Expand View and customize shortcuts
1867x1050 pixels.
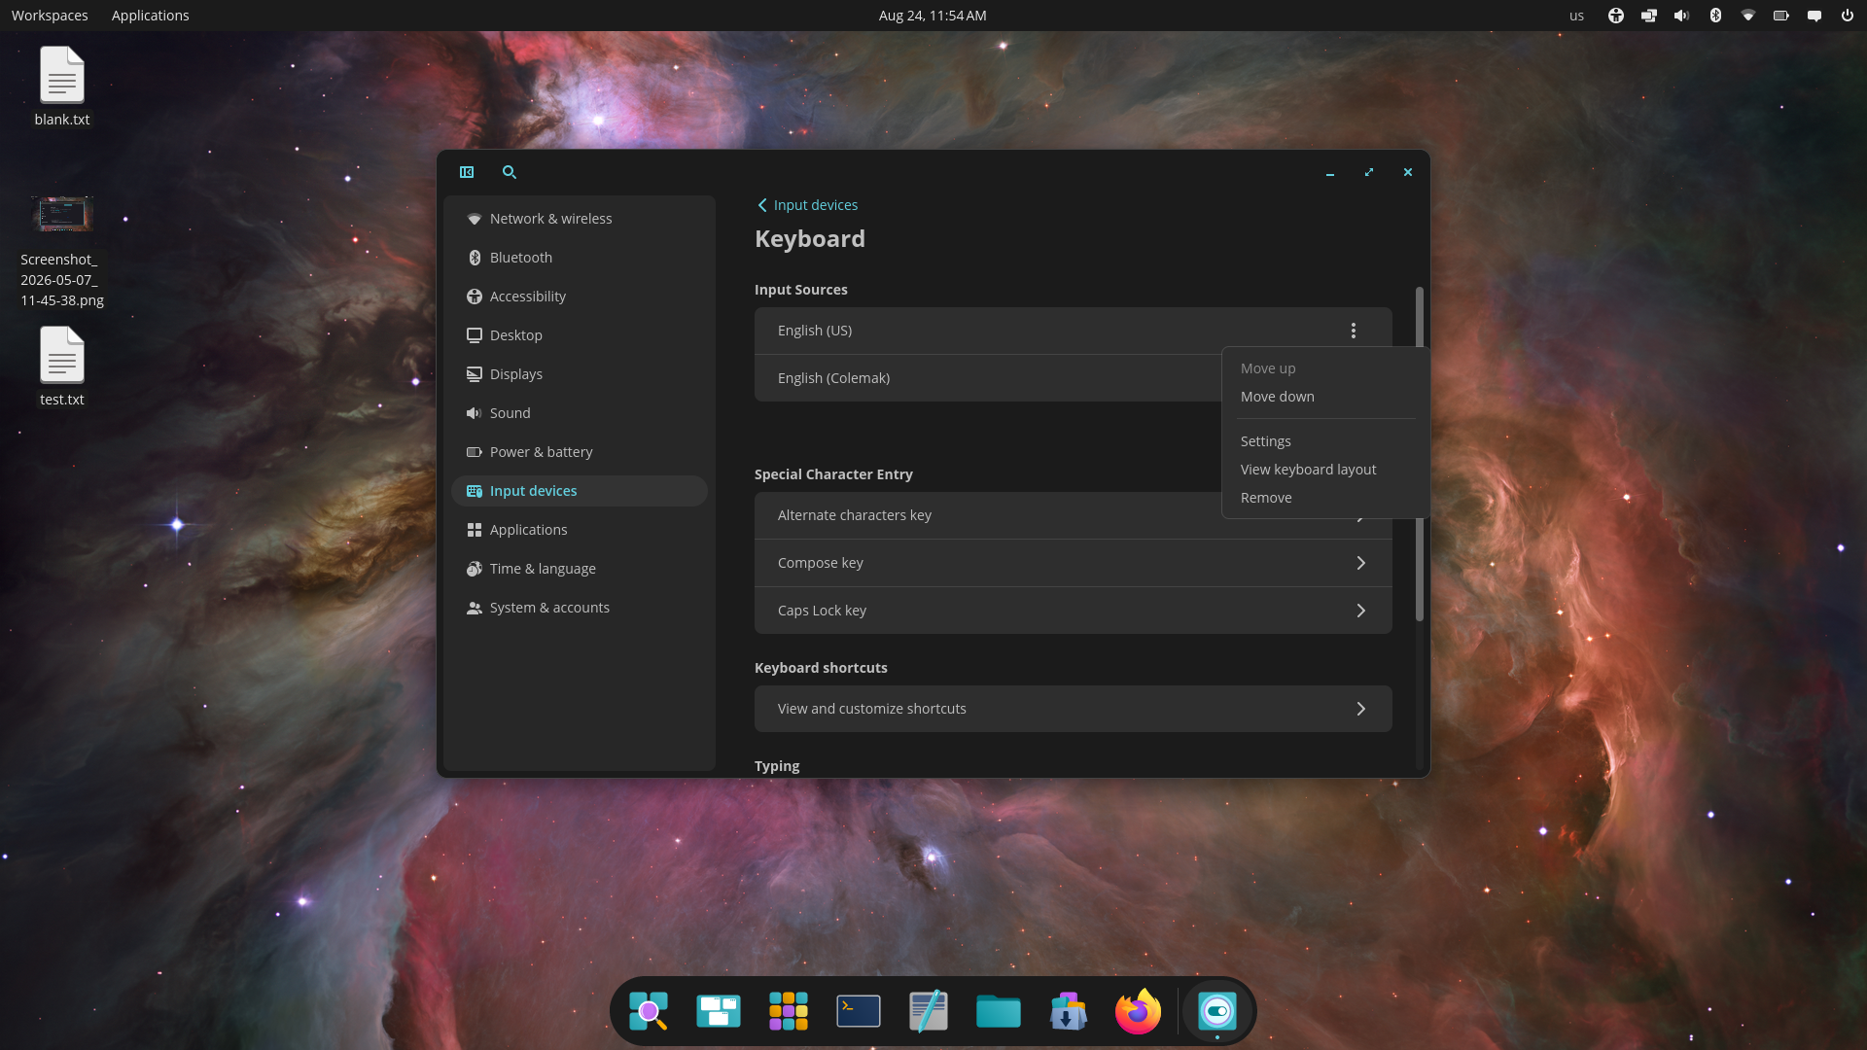(1074, 709)
